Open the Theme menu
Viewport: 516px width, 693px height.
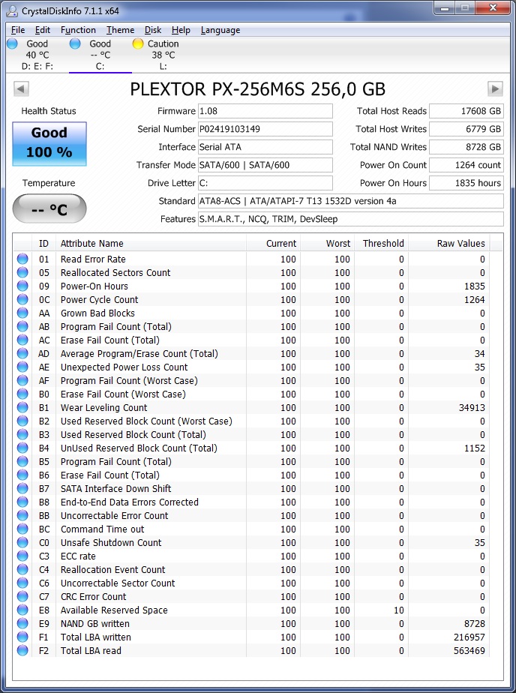120,30
